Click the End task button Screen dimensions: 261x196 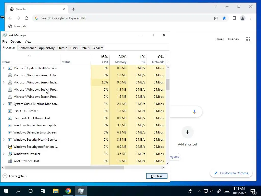click(x=157, y=176)
